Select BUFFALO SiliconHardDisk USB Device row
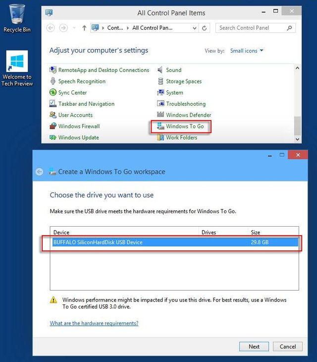The image size is (317, 362). coord(175,242)
